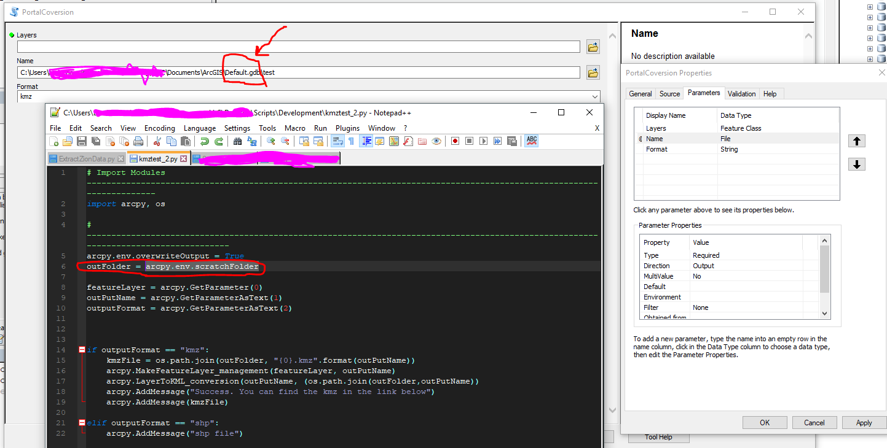Click the Replace icon in Notepad++ toolbar
Image resolution: width=887 pixels, height=448 pixels.
click(x=251, y=141)
